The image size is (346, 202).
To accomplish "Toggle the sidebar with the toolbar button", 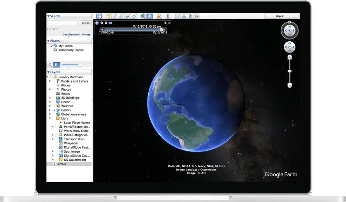I will click(x=99, y=16).
